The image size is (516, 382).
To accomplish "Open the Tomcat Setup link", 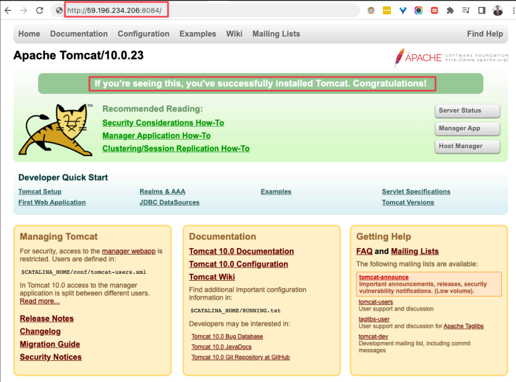I will coord(40,192).
